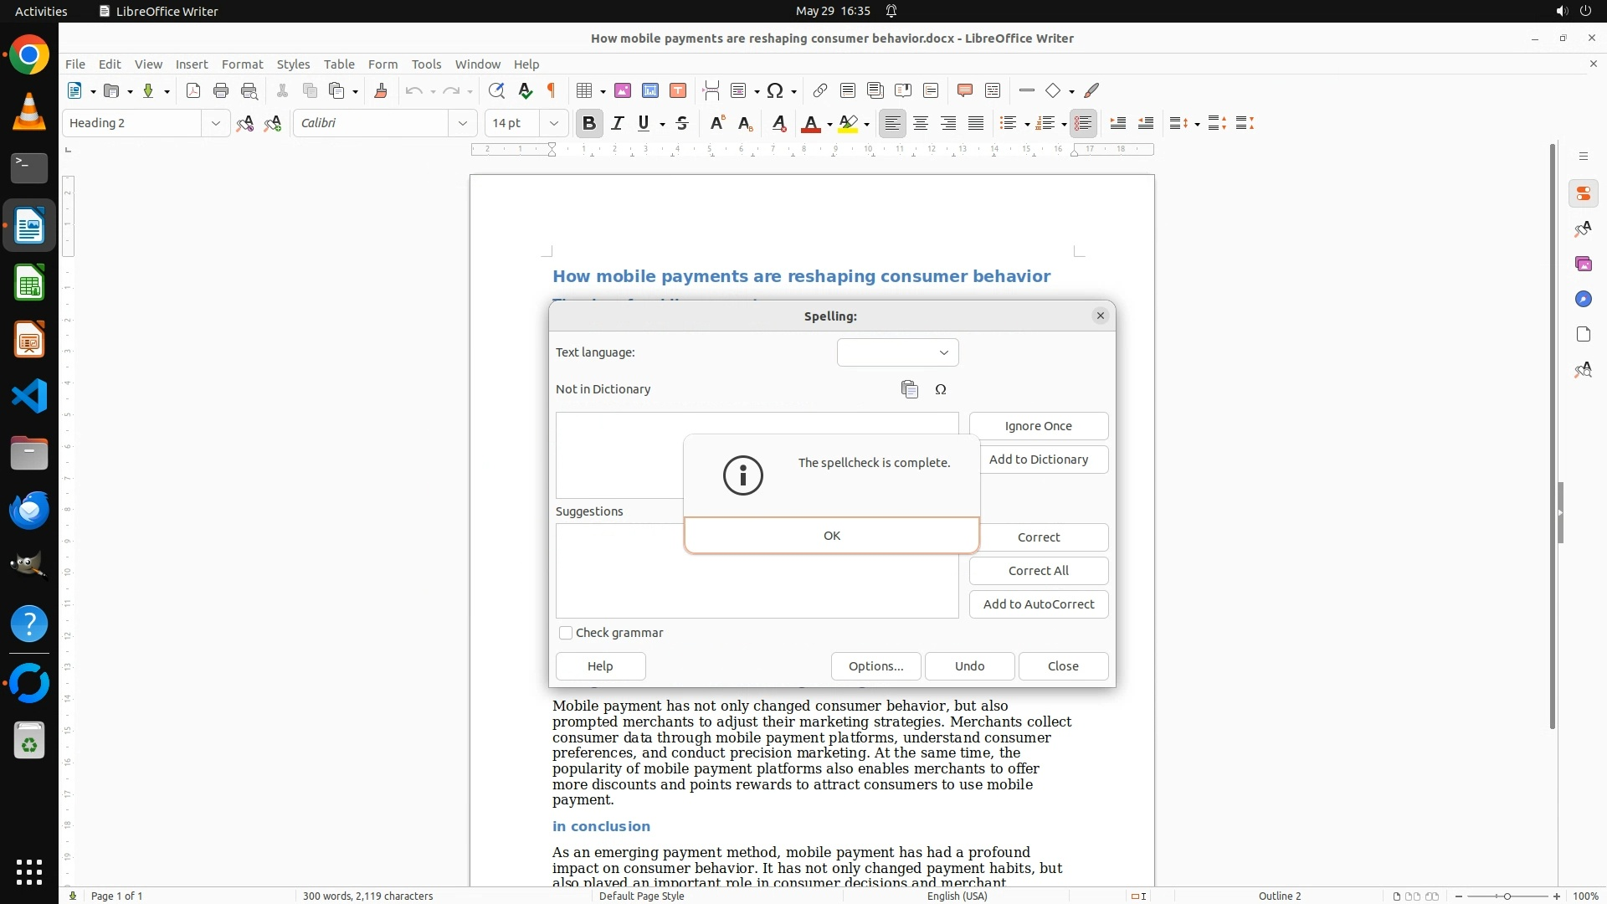Open the sidebar Gallery panel icon
This screenshot has width=1607, height=904.
[1583, 265]
